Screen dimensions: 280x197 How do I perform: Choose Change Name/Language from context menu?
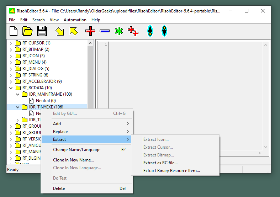87,150
